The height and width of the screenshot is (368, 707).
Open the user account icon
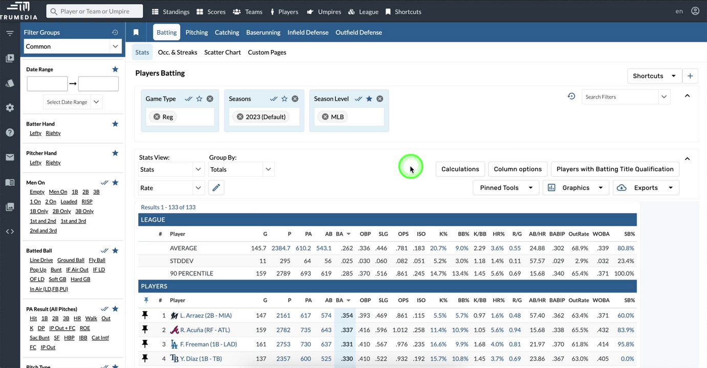pos(695,11)
